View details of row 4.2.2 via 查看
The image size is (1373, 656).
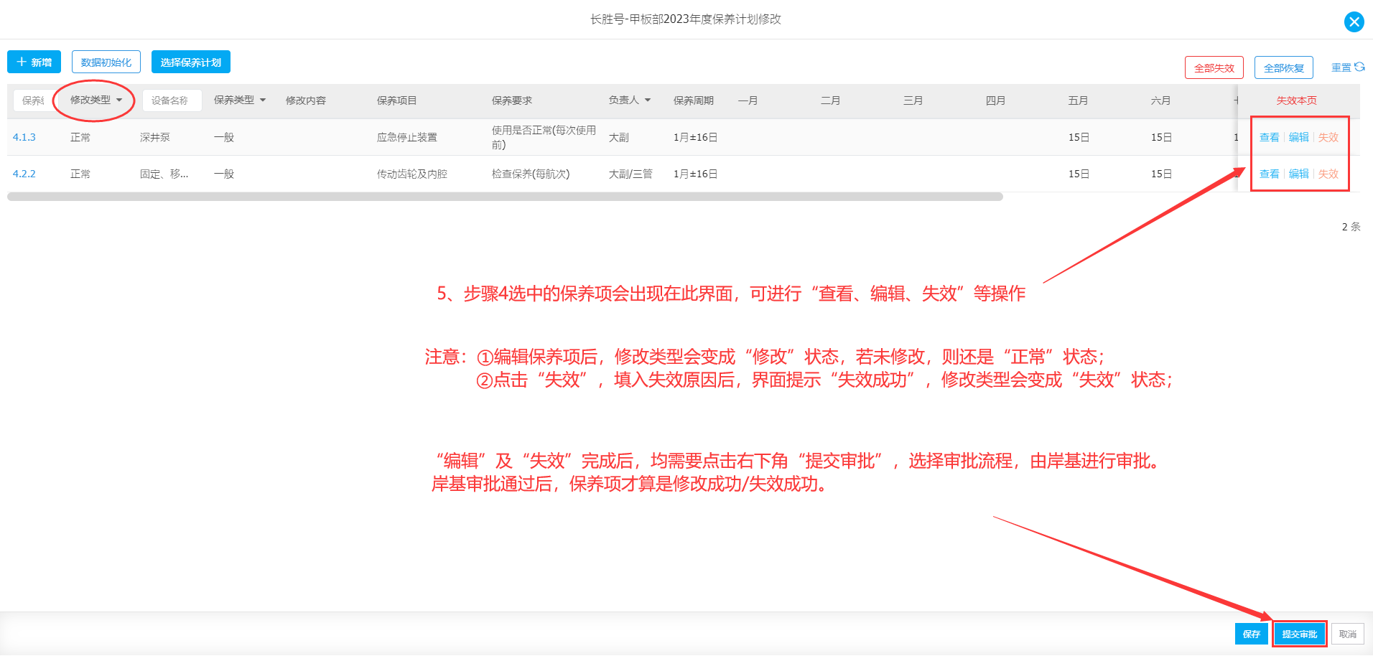click(x=1269, y=174)
